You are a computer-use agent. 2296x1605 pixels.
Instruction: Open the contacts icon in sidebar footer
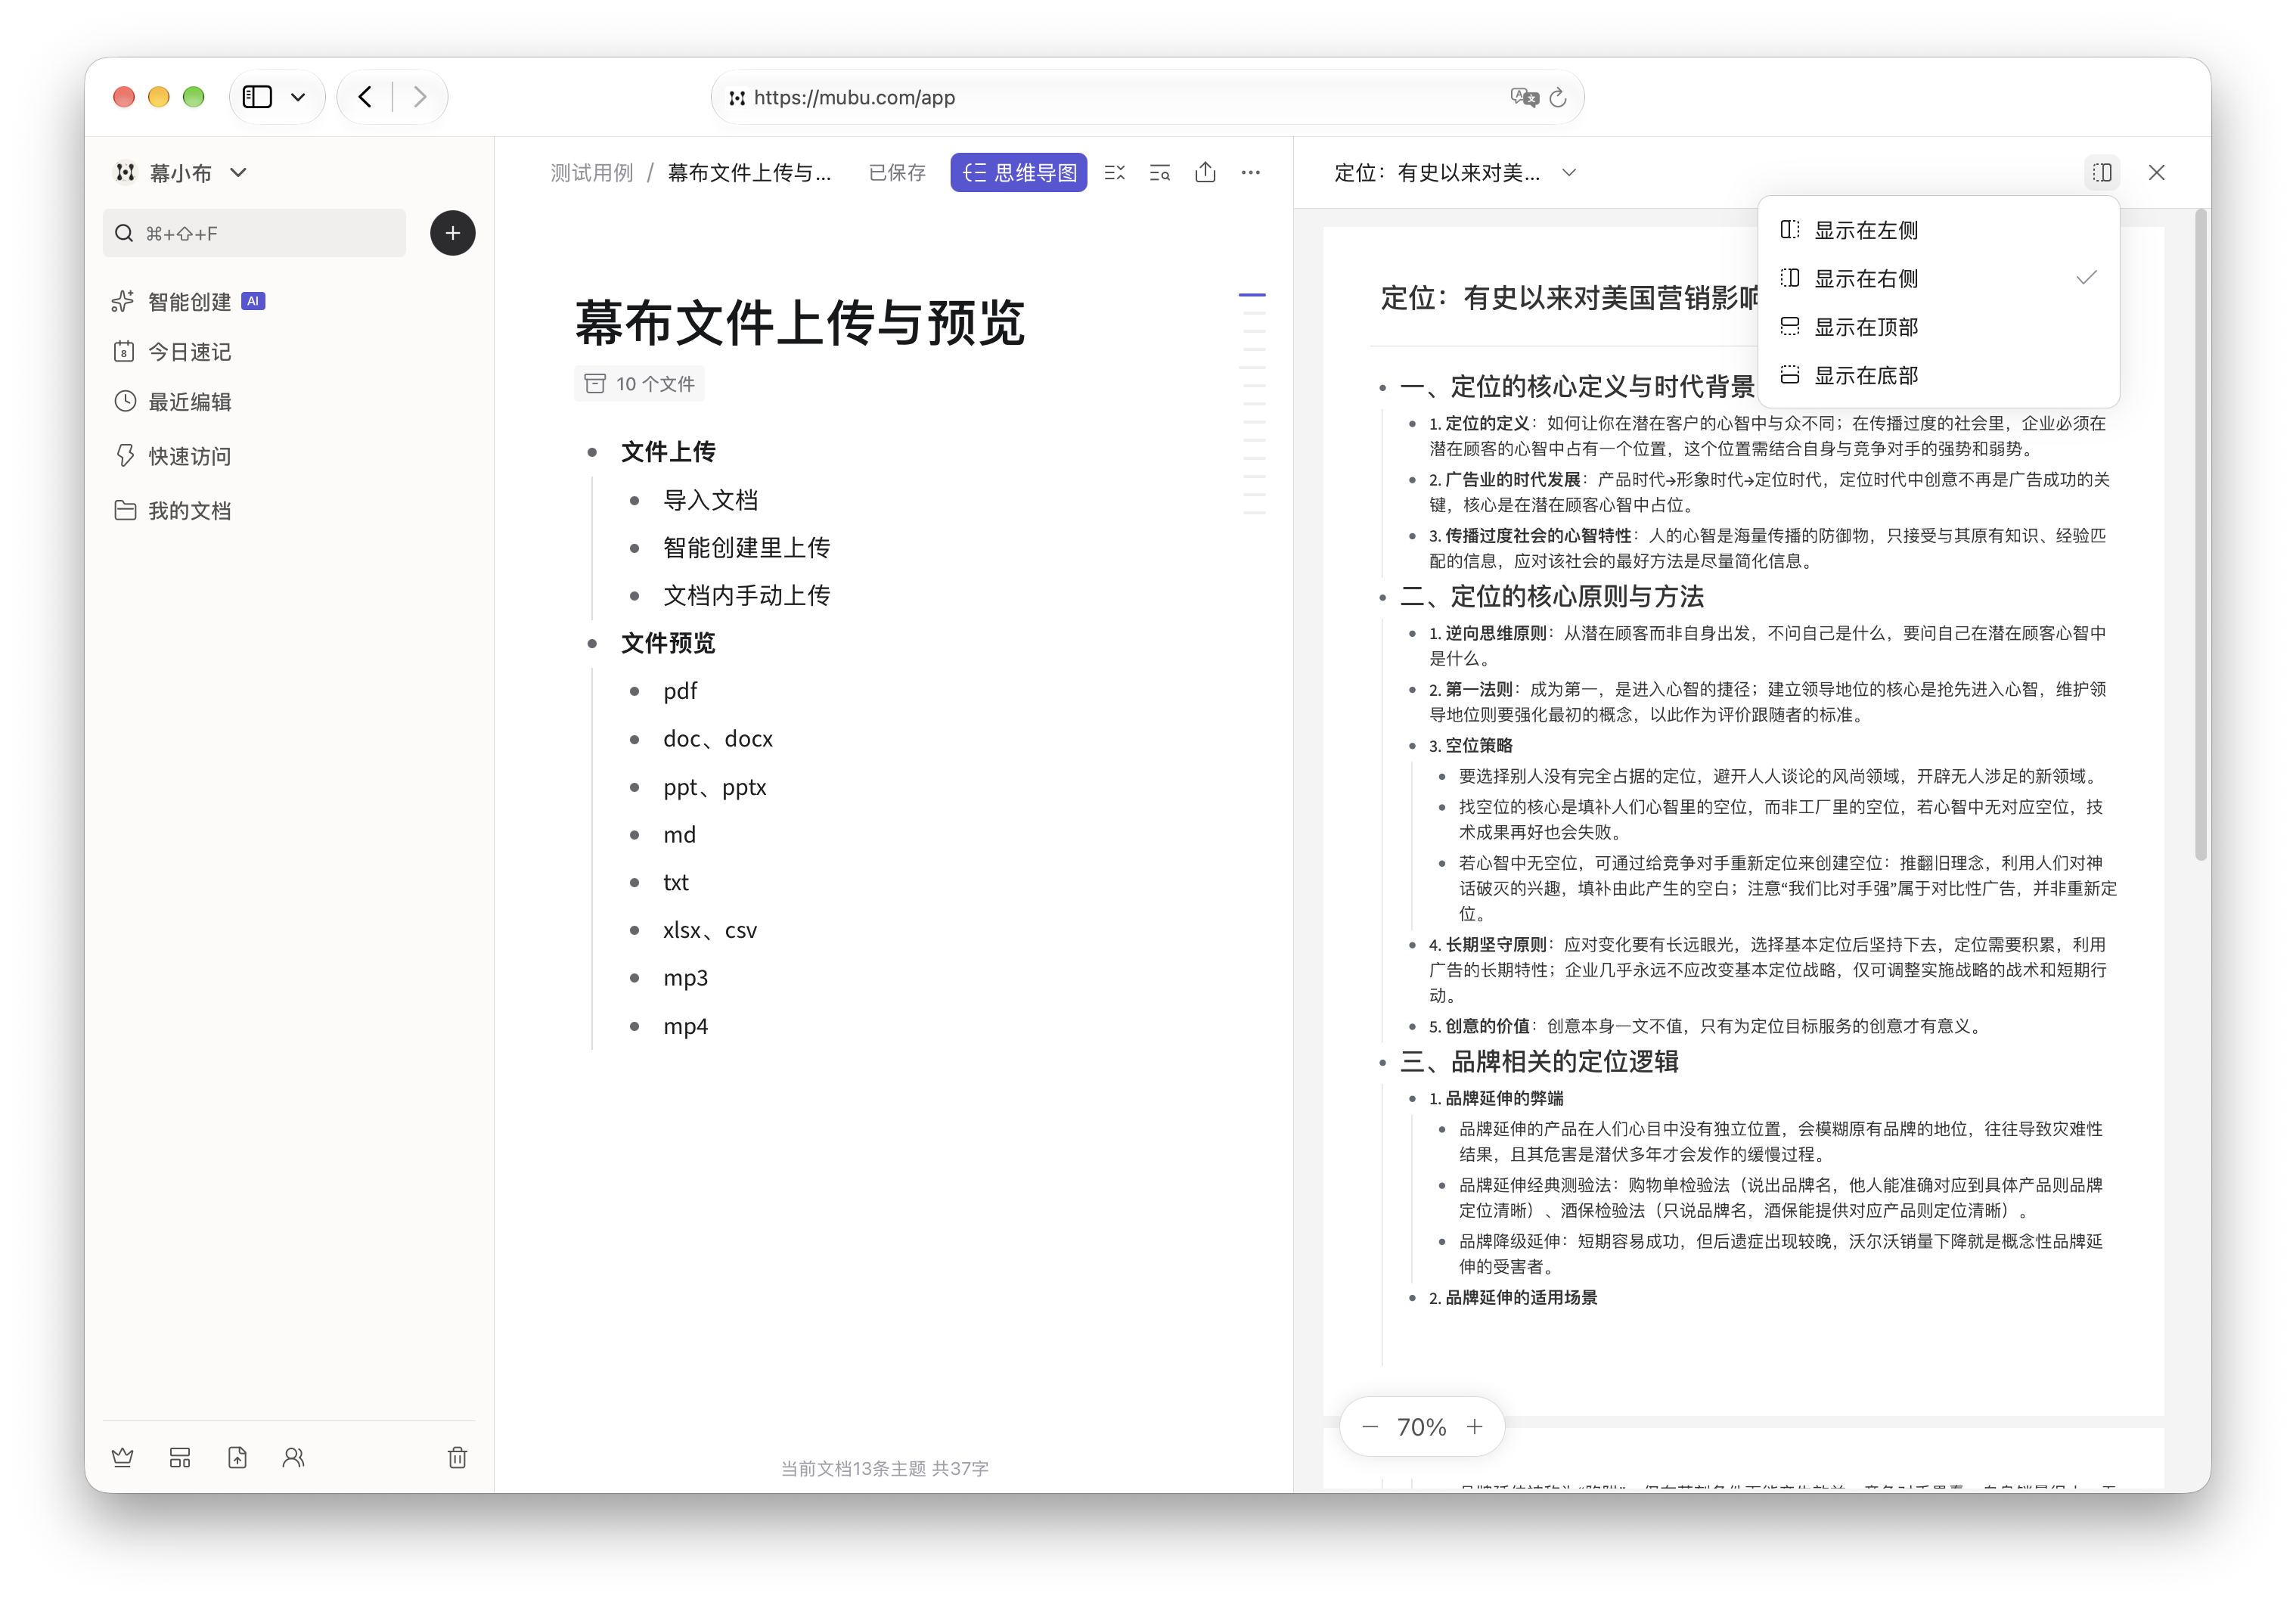[x=293, y=1457]
